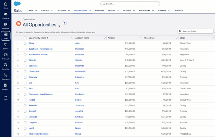Image resolution: width=215 pixels, height=137 pixels.
Task: Check the Camido row checkbox
Action: [25, 60]
